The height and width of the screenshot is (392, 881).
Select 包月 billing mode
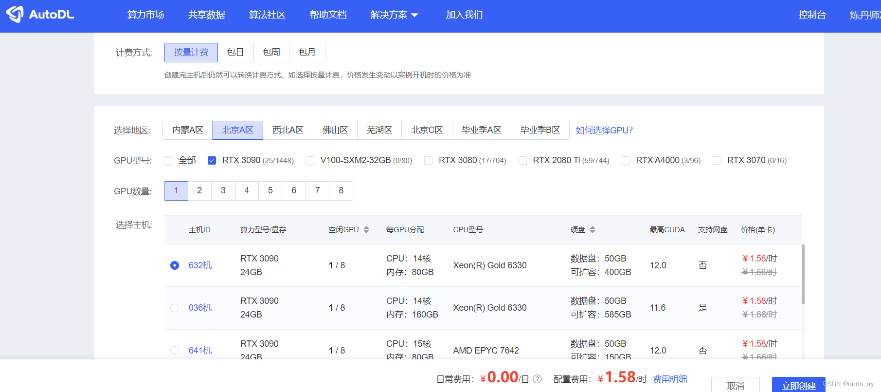307,52
